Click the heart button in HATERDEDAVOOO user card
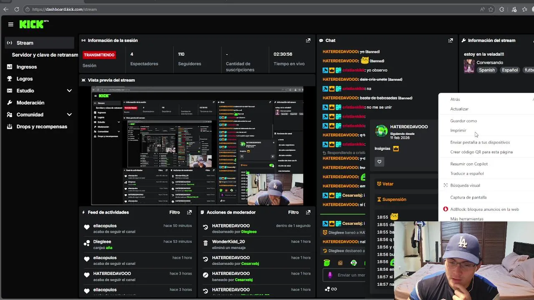 tap(379, 162)
